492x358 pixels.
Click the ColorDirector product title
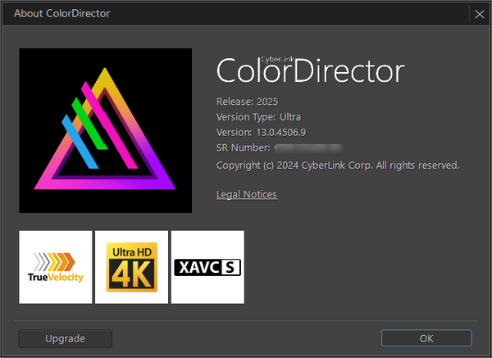tap(310, 70)
